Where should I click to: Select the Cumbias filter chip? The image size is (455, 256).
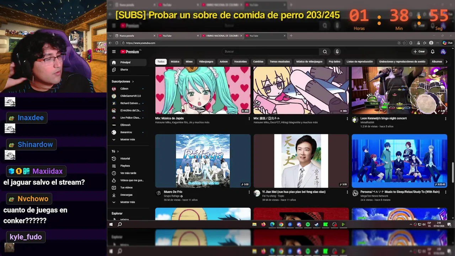[x=258, y=62]
